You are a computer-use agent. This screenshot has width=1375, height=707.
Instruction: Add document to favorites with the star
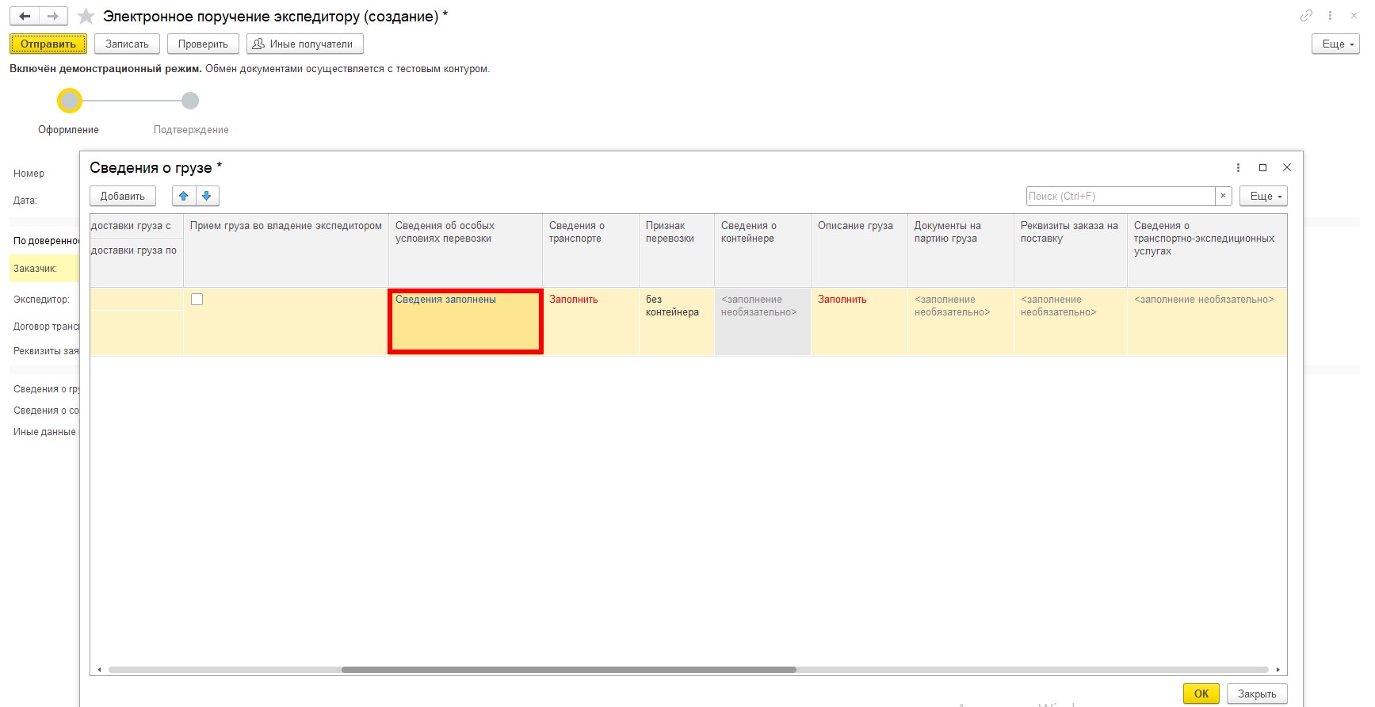coord(86,16)
